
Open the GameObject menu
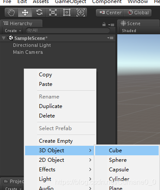pyautogui.click(x=70, y=2)
